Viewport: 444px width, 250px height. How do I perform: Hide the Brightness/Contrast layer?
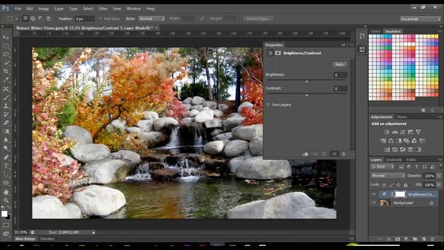pyautogui.click(x=373, y=194)
